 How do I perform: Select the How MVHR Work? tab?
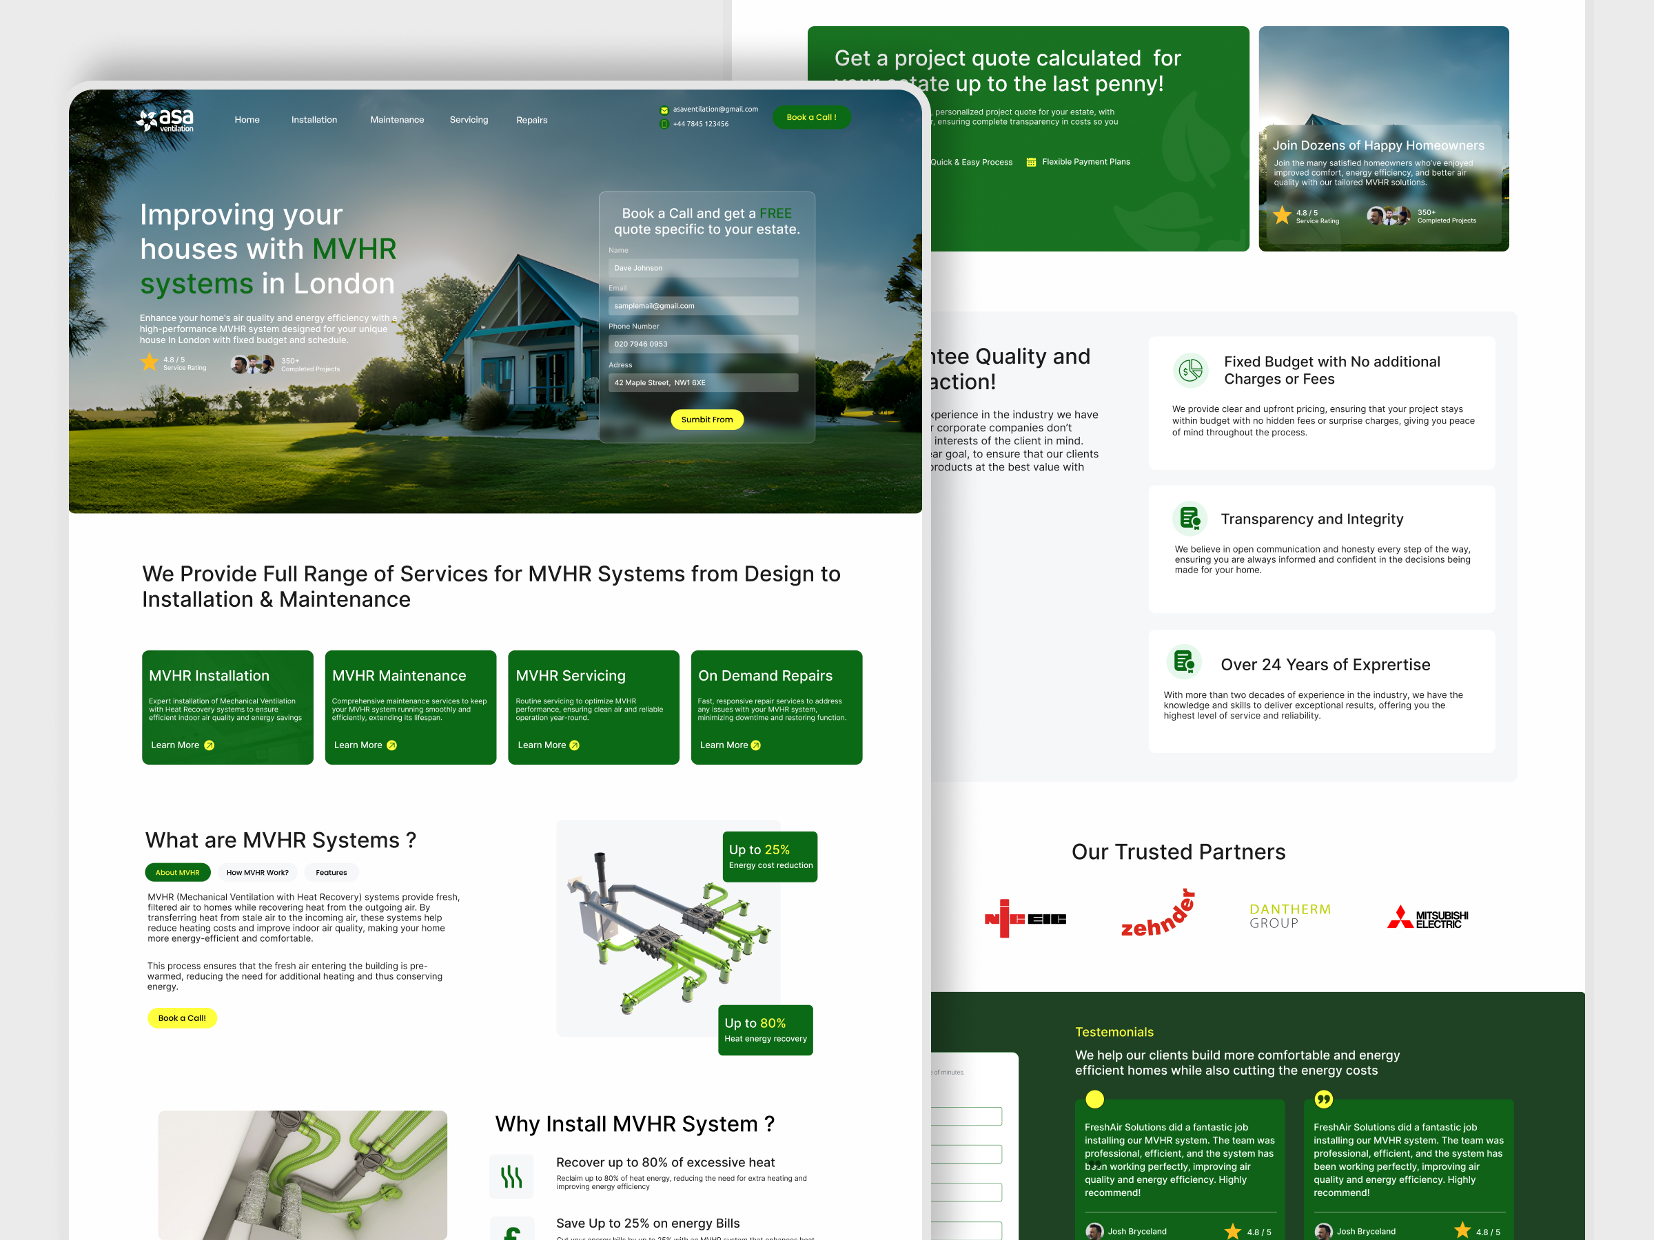(x=257, y=872)
